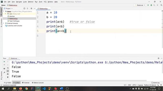The image size is (163, 91).
Task: Toggle scroll to end in Run console
Action: (x=8, y=71)
